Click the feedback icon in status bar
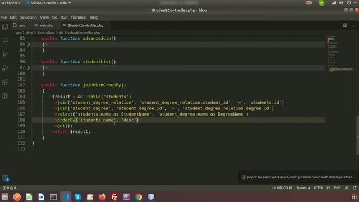The height and width of the screenshot is (202, 359). 347,188
